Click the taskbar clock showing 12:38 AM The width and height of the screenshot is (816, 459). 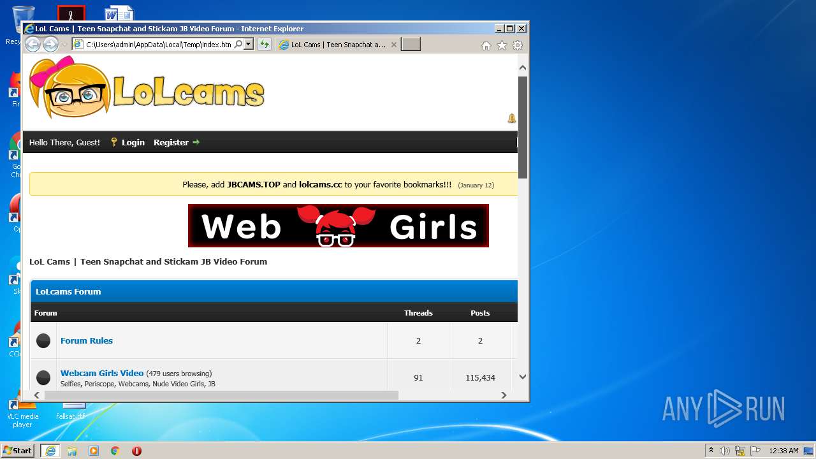coord(783,451)
